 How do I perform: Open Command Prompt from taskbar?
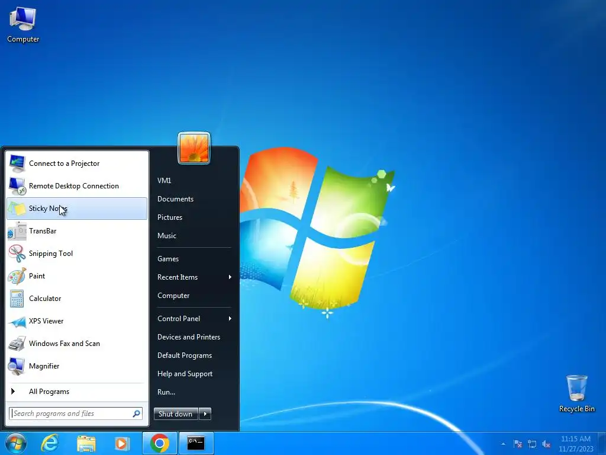(x=195, y=443)
